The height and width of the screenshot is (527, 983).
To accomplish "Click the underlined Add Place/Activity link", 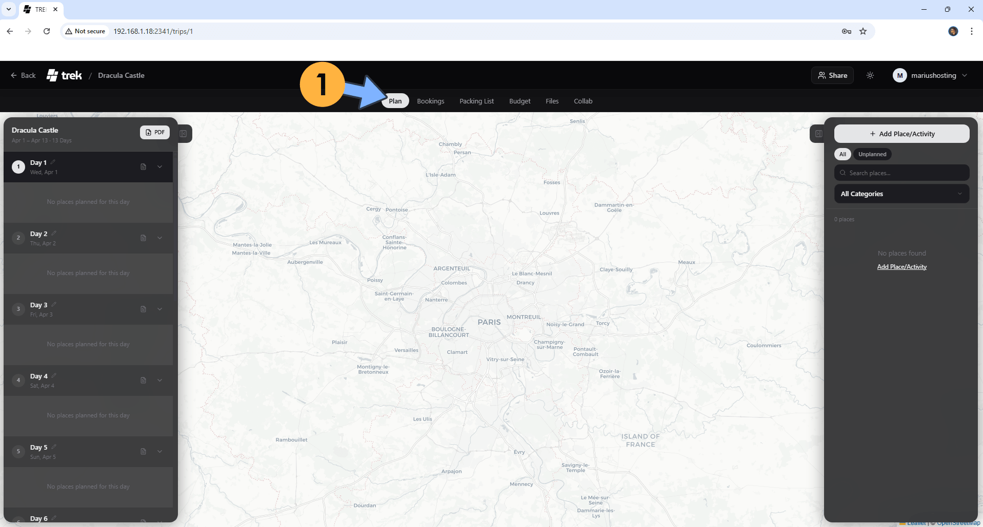I will [901, 267].
